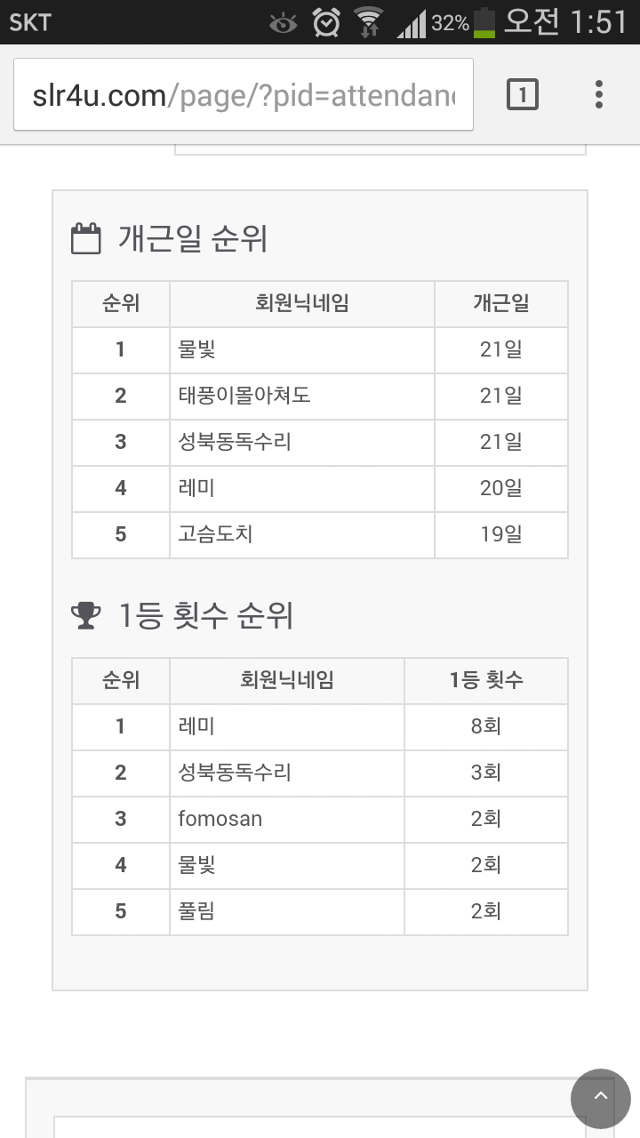Click the 회원닉네임 header in 개근일 table
The height and width of the screenshot is (1138, 640).
(x=302, y=303)
